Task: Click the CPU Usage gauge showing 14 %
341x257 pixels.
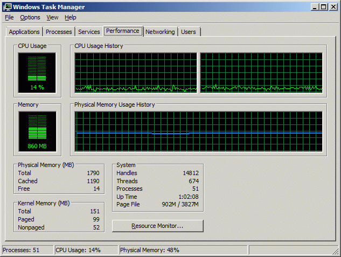Action: pyautogui.click(x=37, y=72)
